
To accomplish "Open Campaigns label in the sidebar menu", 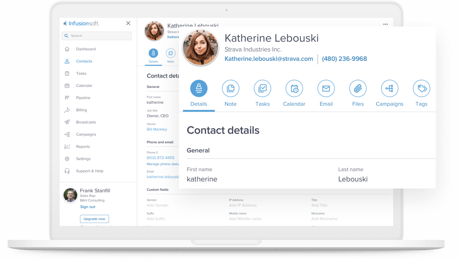I will [86, 135].
